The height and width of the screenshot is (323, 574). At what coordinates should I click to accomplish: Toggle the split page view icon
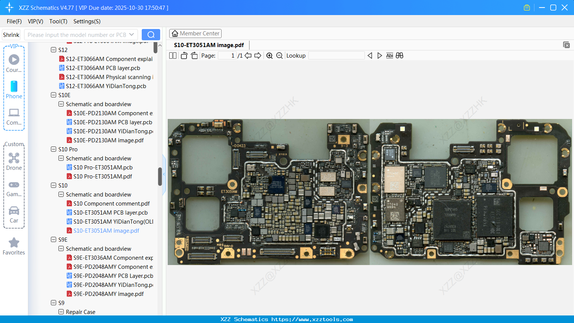173,56
